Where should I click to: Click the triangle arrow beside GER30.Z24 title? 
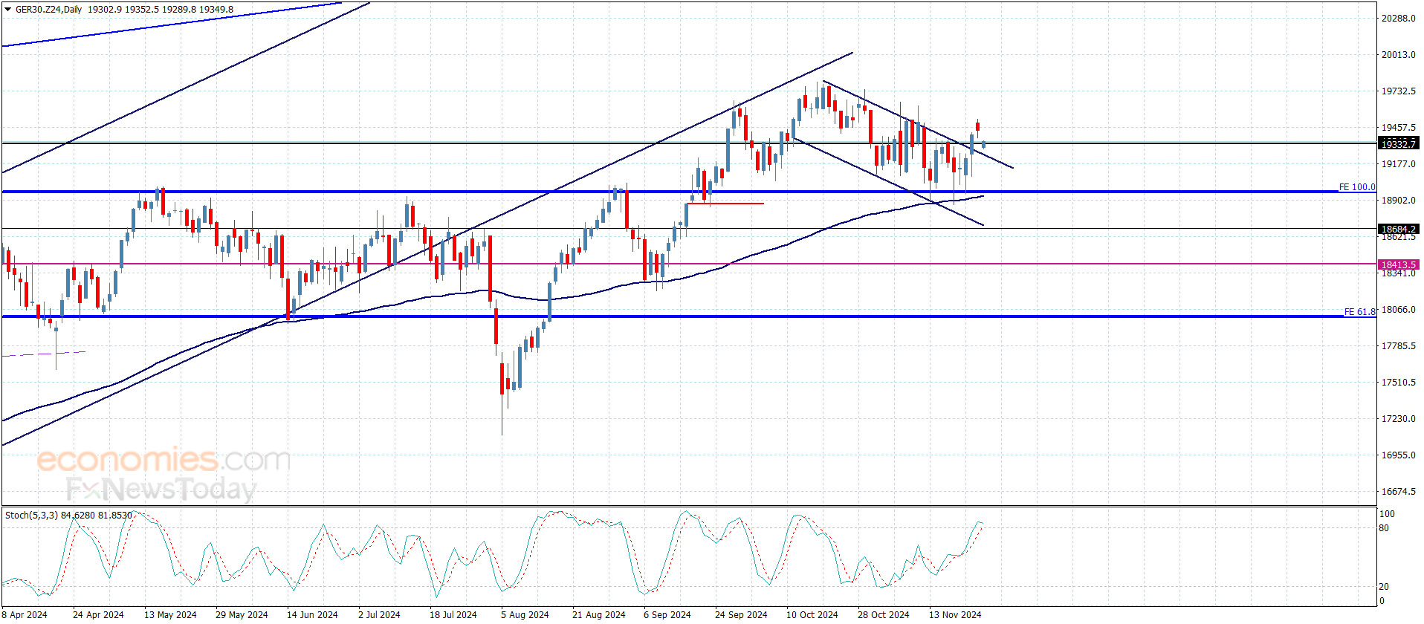(8, 10)
